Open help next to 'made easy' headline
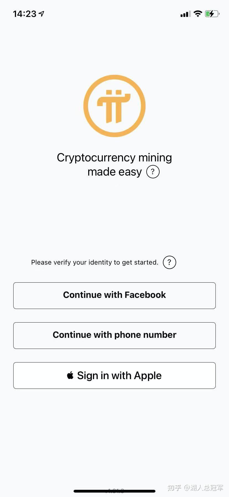The width and height of the screenshot is (229, 497). point(153,172)
